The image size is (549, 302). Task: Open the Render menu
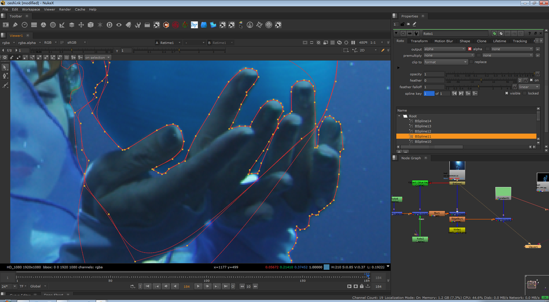point(65,10)
